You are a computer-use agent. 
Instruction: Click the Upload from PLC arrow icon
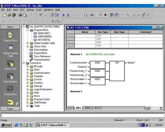point(63,15)
